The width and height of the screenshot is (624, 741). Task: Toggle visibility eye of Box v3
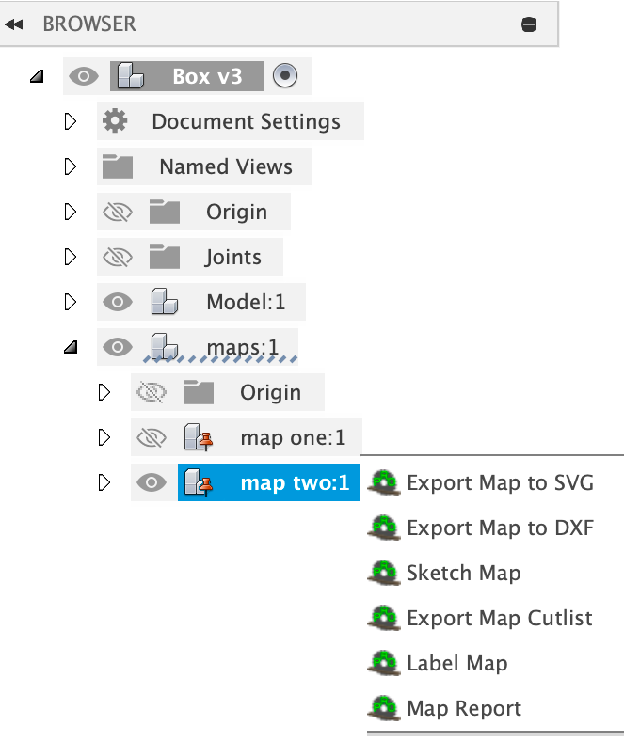click(x=84, y=76)
